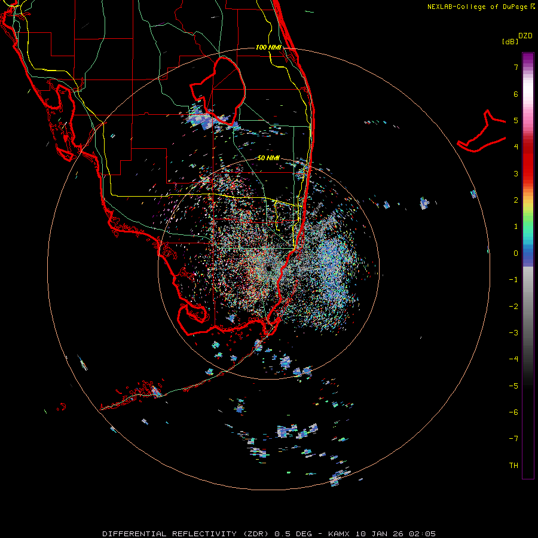Click the -7 value on color scale

[x=513, y=439]
